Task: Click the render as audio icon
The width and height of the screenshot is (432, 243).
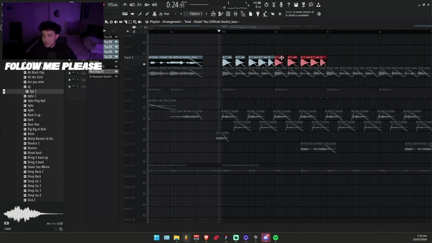Action: click(x=303, y=5)
